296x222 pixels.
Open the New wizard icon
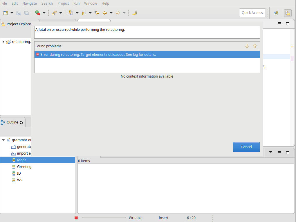coord(6,13)
